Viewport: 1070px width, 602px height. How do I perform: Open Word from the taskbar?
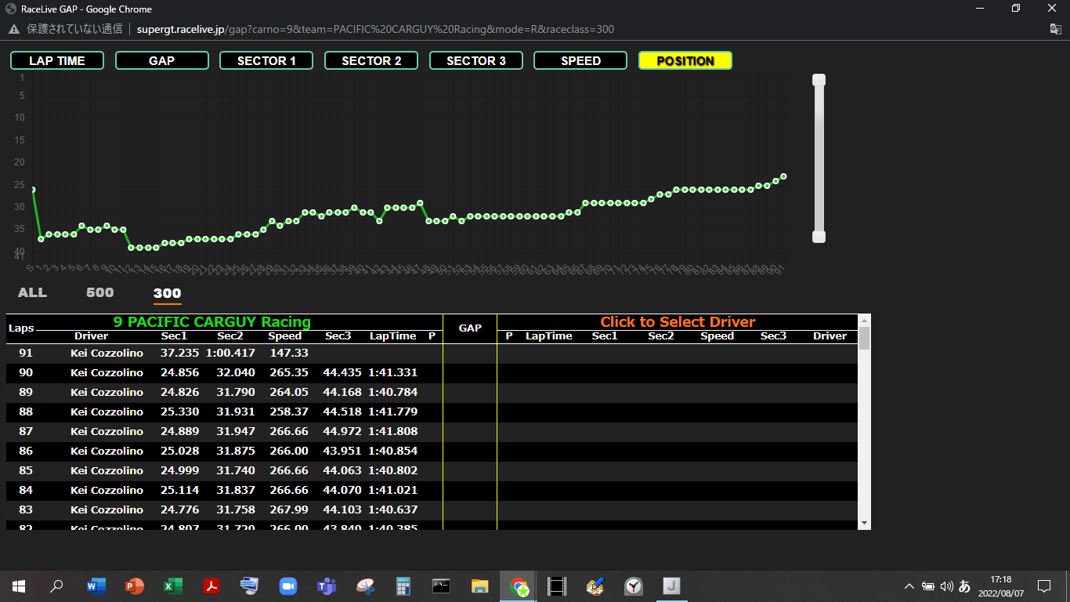96,586
